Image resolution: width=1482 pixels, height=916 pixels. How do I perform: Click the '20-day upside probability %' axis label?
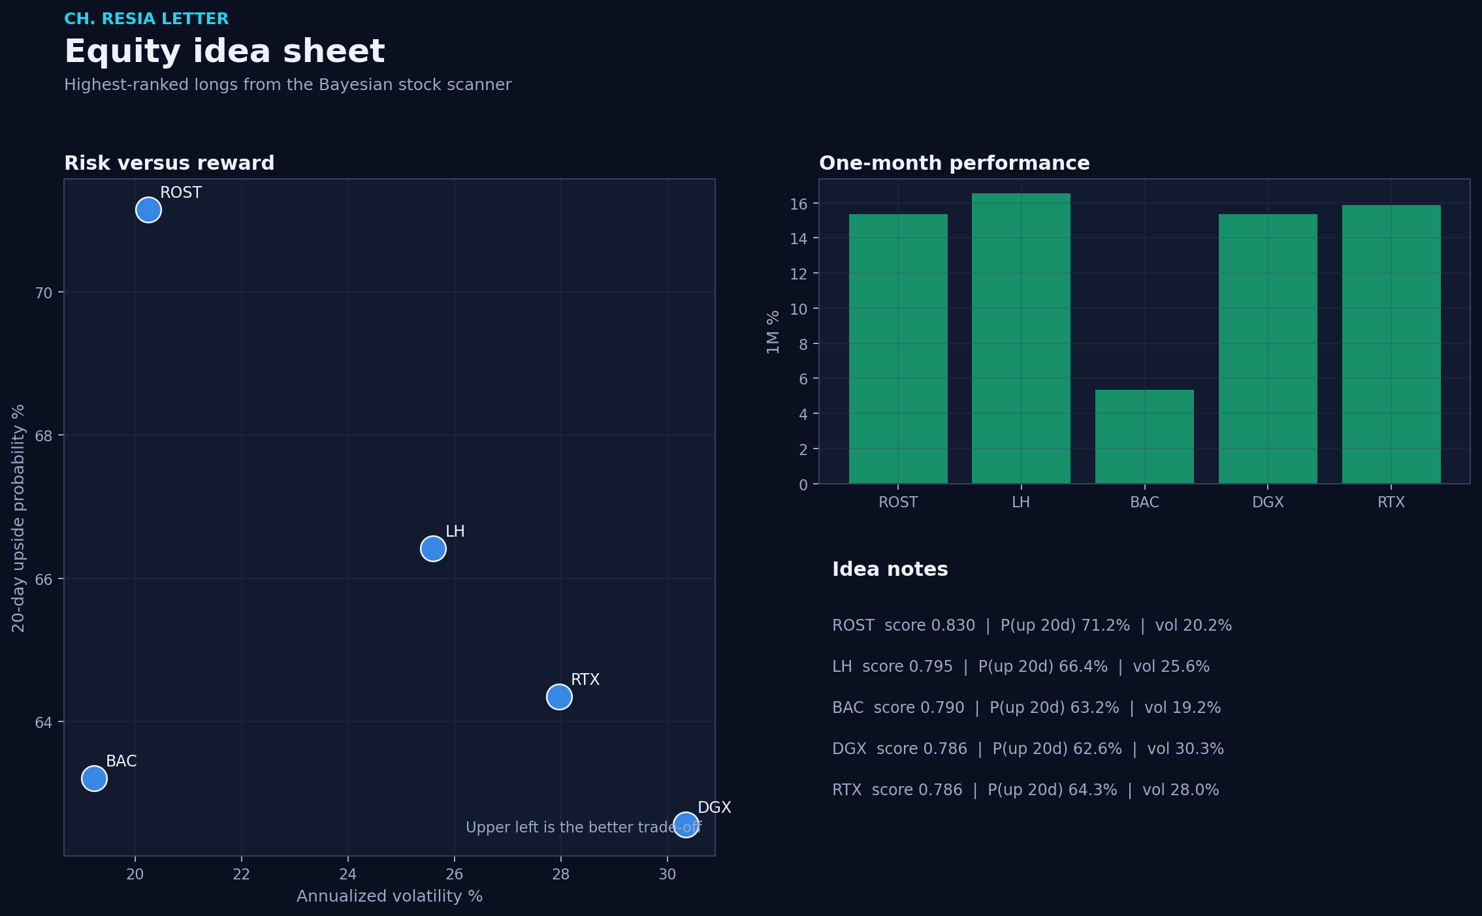point(18,518)
